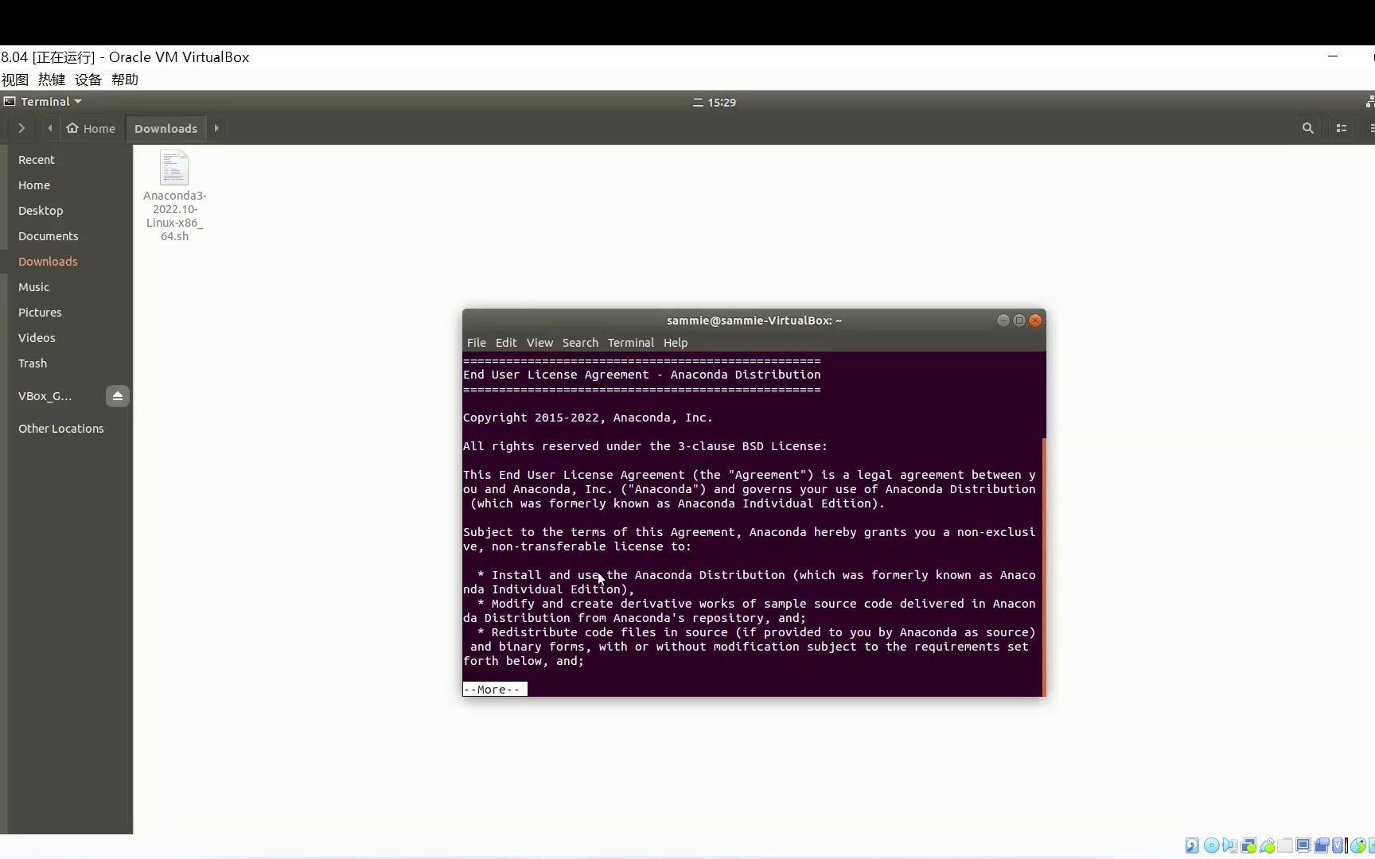
Task: Click the 'Copyright 2015-2022, Anaconda, Inc.' line
Action: 588,418
